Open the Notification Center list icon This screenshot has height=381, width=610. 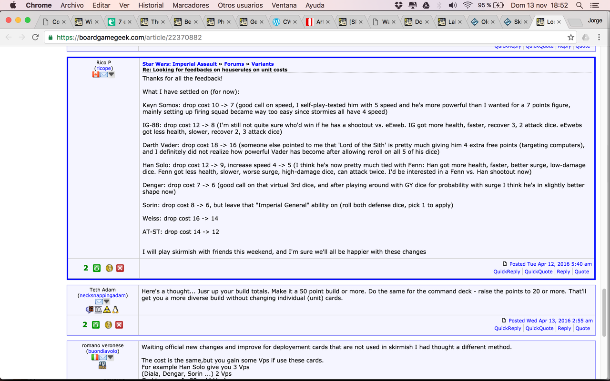tap(594, 5)
